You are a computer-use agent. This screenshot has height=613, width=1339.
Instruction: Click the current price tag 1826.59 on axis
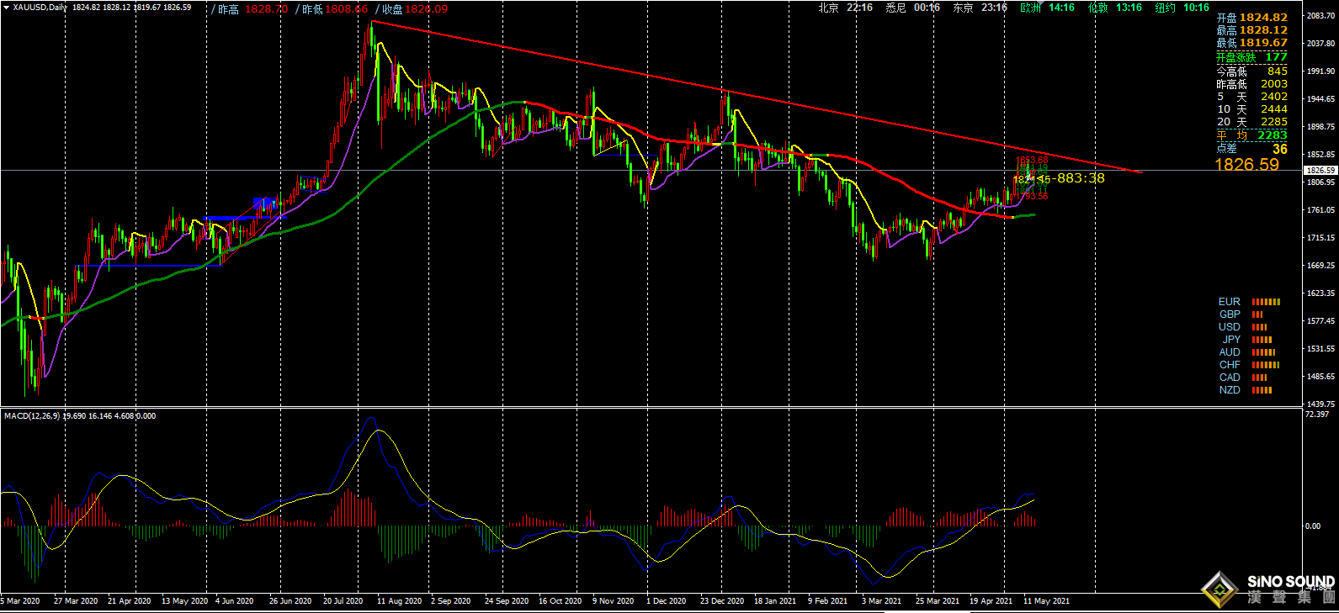tap(1320, 171)
